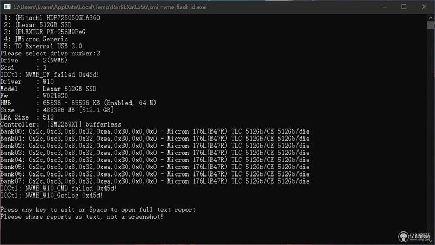This screenshot has width=435, height=245.
Task: Click the Controller [SM2269XT] bufferless line
Action: [x=61, y=124]
